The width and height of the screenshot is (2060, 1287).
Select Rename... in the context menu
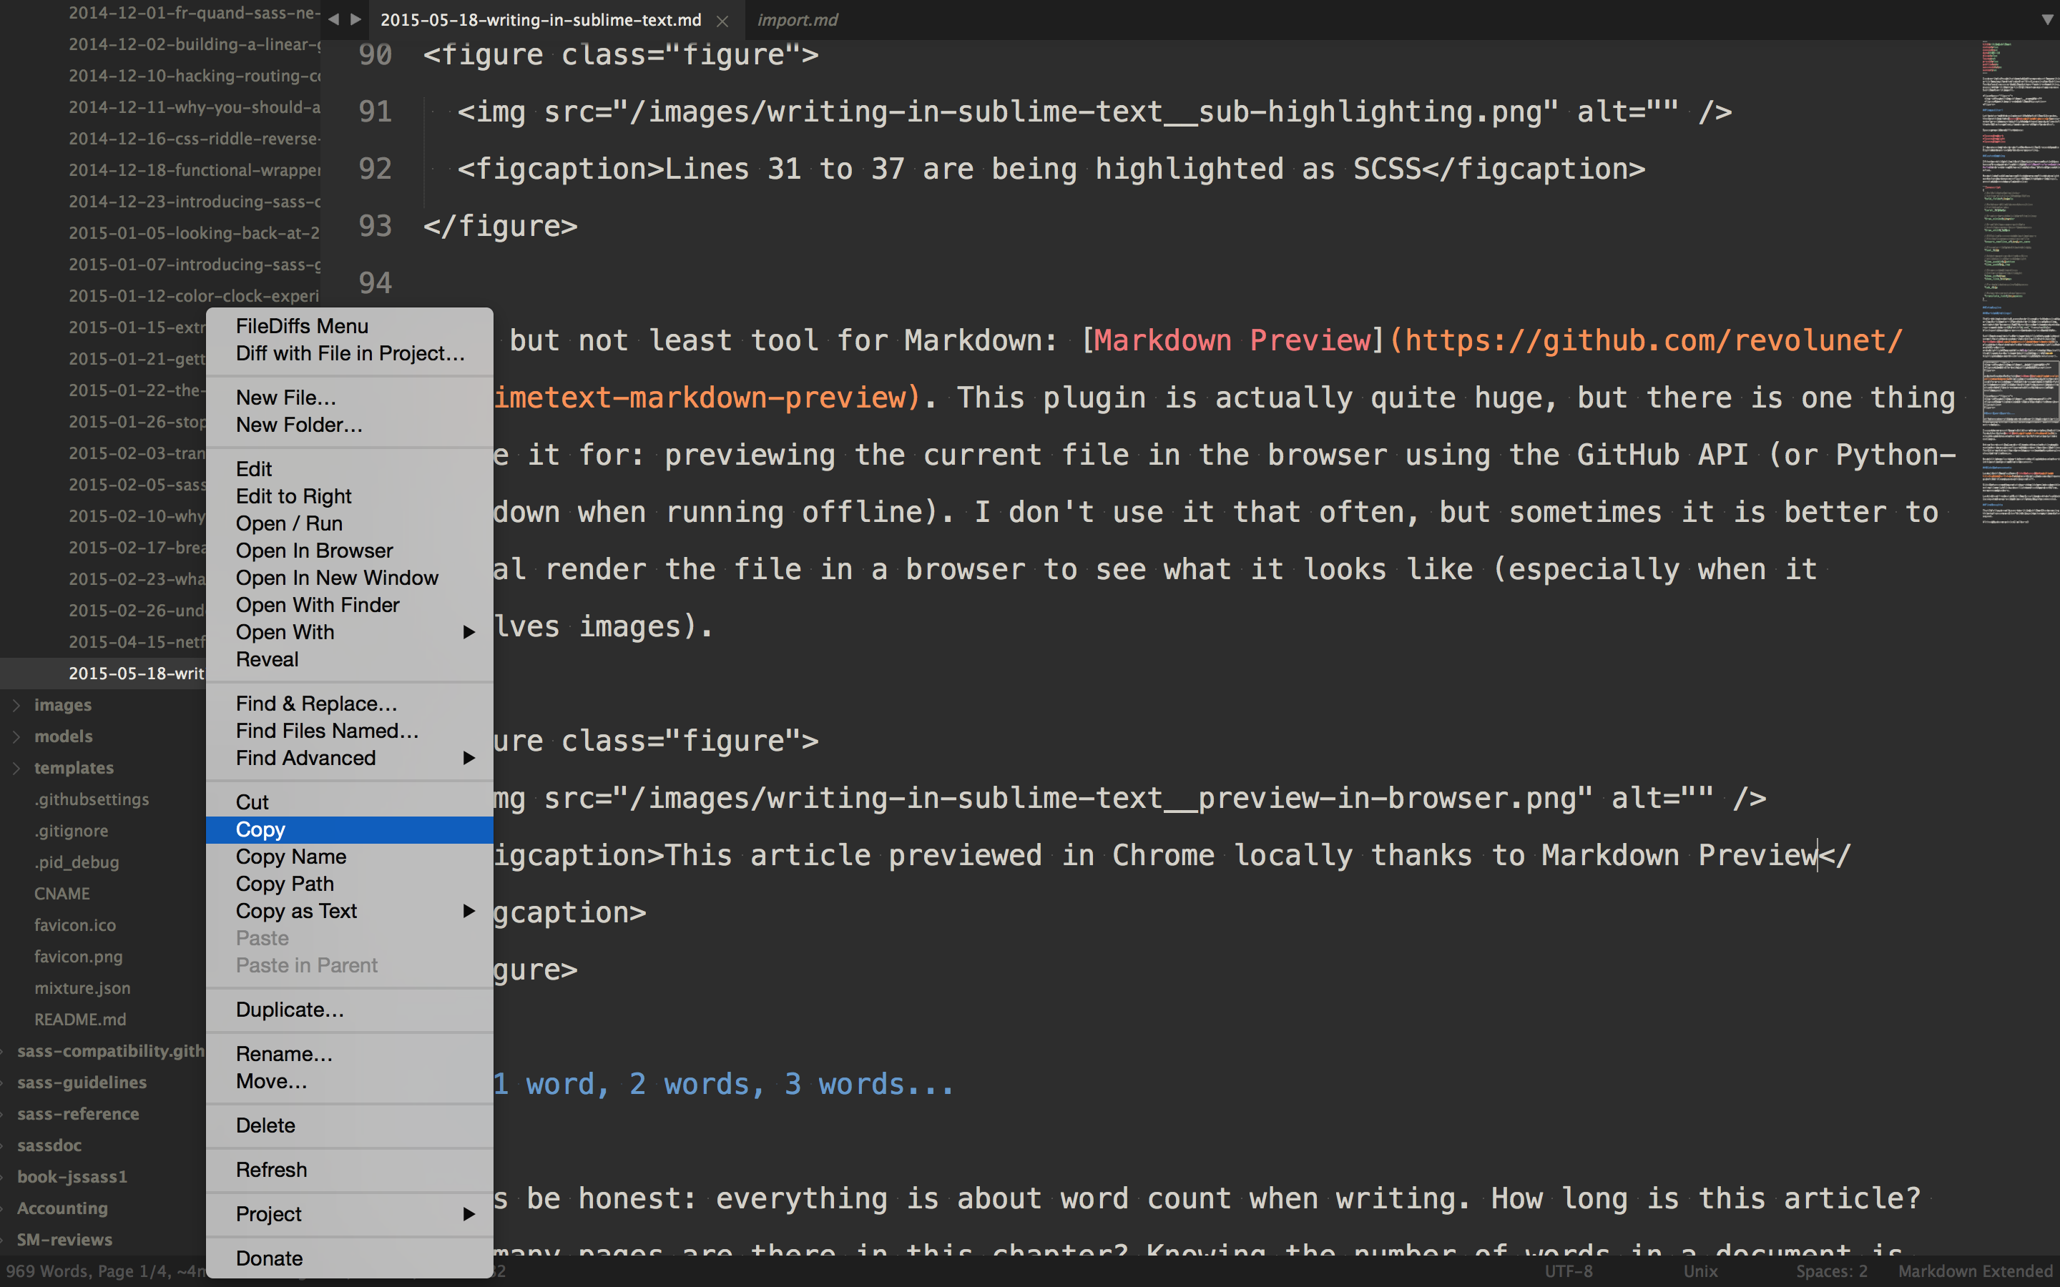tap(283, 1054)
